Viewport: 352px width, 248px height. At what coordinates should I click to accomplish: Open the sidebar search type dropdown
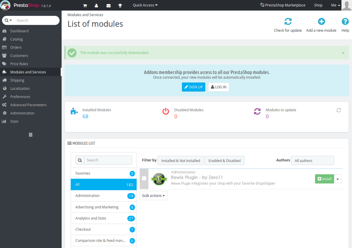tap(8, 20)
